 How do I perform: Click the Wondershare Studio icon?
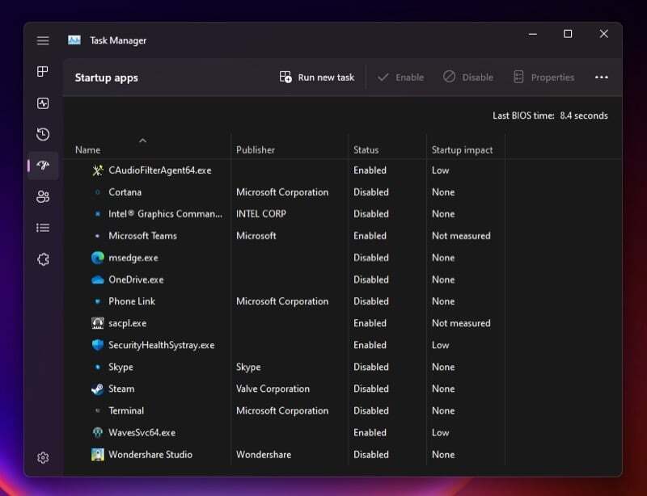point(97,454)
